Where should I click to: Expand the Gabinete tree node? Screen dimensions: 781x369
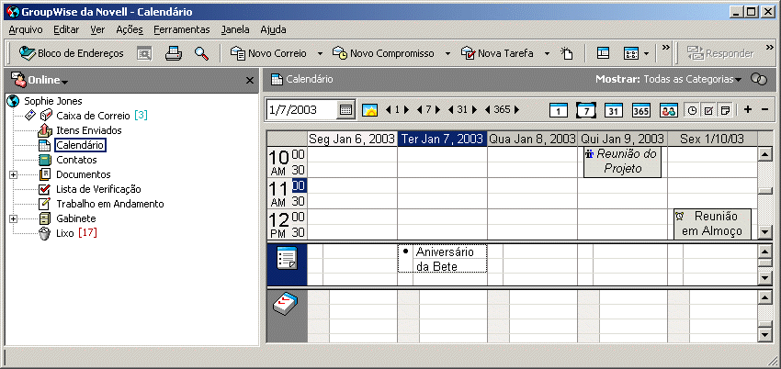coord(13,218)
